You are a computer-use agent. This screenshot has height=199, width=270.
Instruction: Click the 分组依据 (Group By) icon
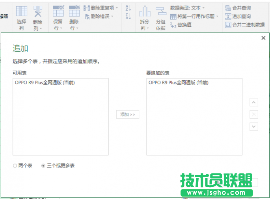click(160, 12)
